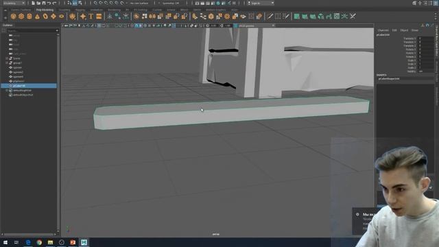This screenshot has height=247, width=439.
Task: Create polygon type with the T icon
Action: click(91, 16)
